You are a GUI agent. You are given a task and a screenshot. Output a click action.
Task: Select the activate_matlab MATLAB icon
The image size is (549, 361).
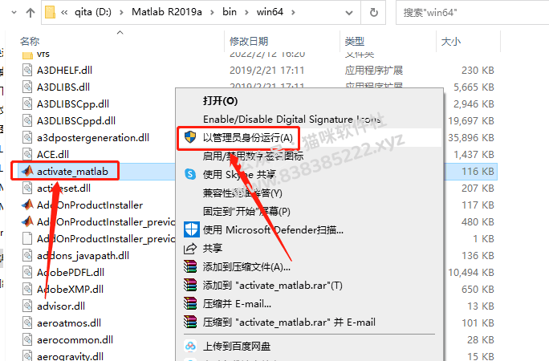click(x=27, y=171)
